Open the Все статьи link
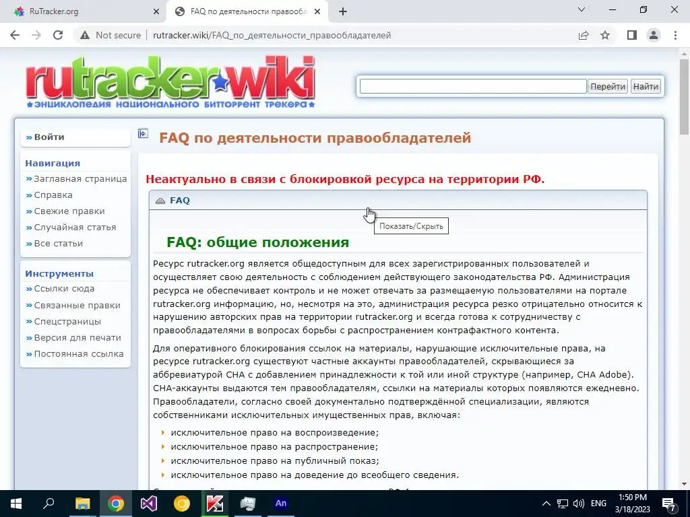The image size is (690, 517). coord(59,244)
